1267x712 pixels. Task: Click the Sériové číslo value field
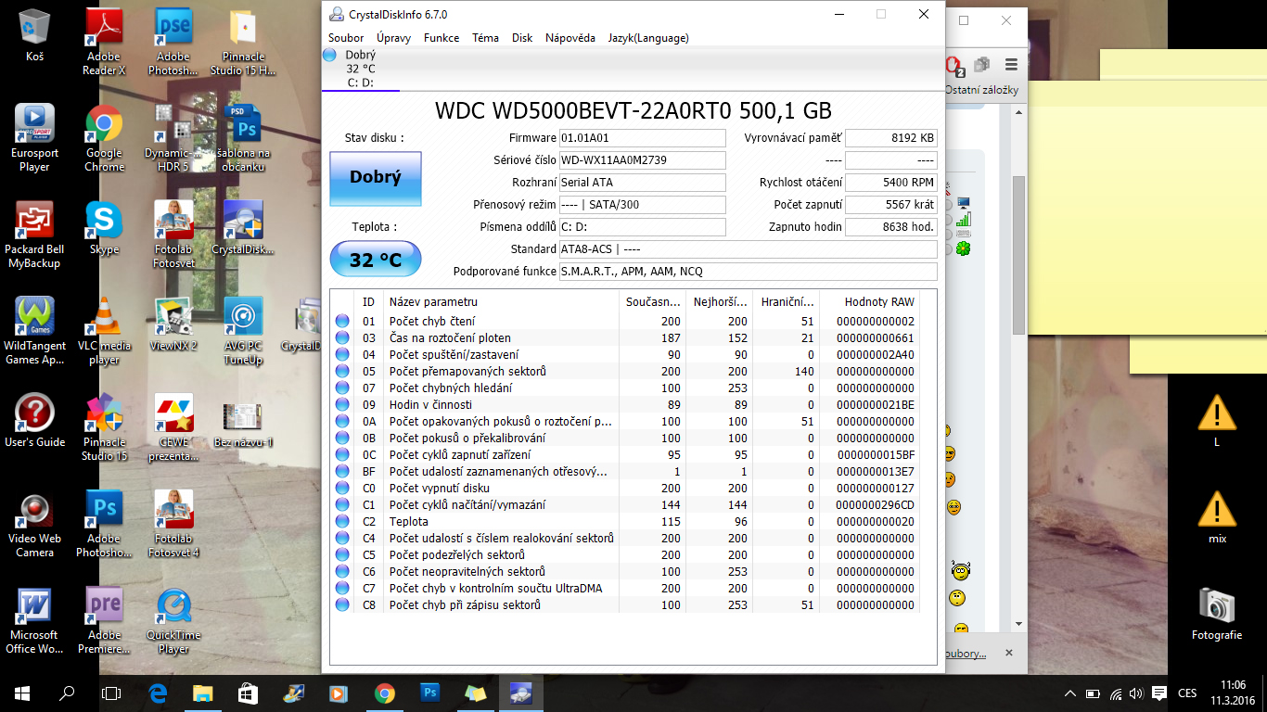pyautogui.click(x=642, y=160)
